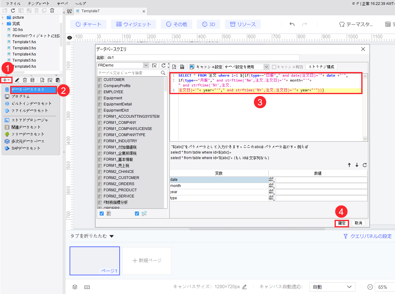Screen dimensions: 395x294
Task: Click the refresh icon in file toolbar
Action: click(13, 10)
